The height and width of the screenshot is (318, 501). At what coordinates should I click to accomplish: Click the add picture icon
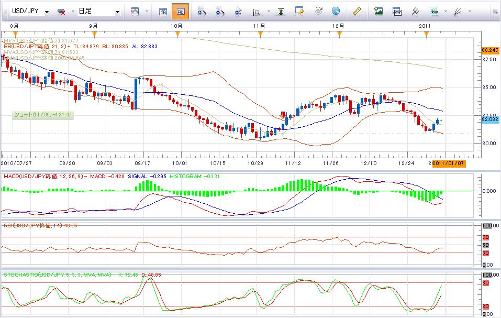378,12
